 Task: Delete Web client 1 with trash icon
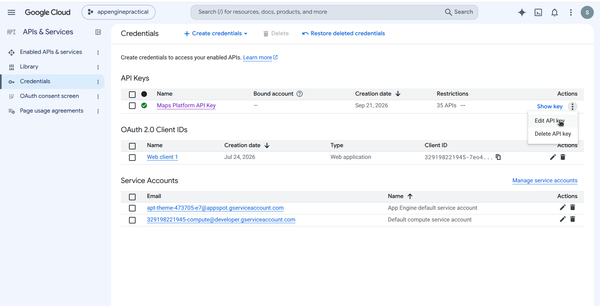pos(563,157)
